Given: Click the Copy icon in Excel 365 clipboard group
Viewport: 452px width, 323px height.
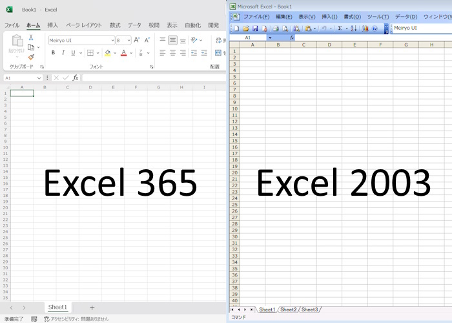Looking at the screenshot, I should point(31,47).
